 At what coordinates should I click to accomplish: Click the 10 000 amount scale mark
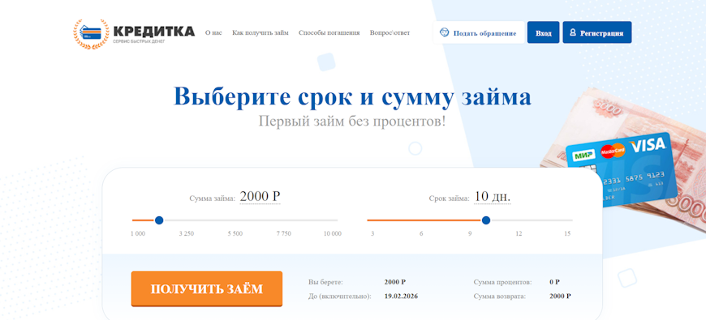click(332, 233)
